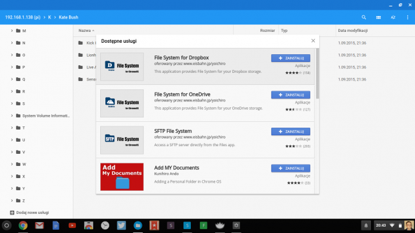
Task: Sort by Typ column header
Action: [x=284, y=31]
